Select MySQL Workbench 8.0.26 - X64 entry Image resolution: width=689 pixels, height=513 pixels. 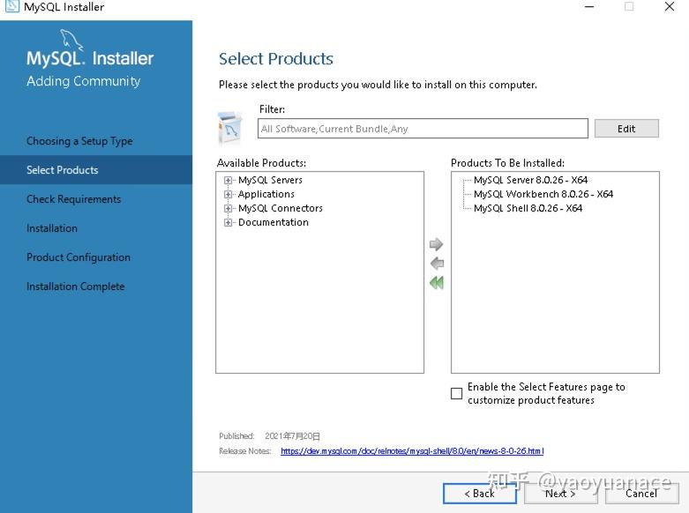coord(543,194)
